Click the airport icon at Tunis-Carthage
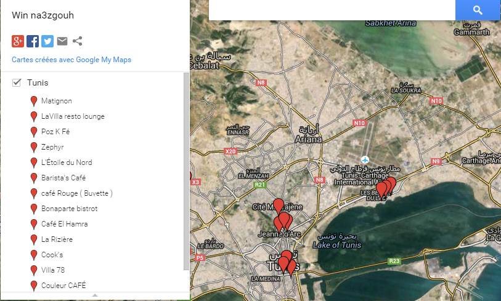 pyautogui.click(x=365, y=159)
